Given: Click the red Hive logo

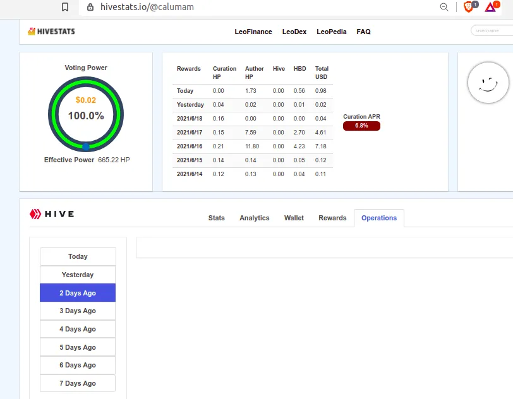Looking at the screenshot, I should (52, 214).
